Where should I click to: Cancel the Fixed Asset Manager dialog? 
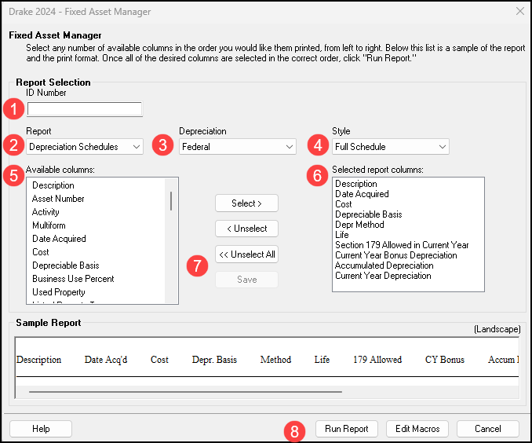[487, 429]
